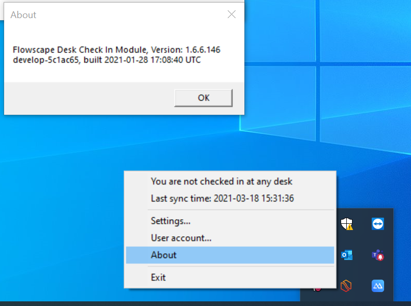Open the blue ApowerMirror tray icon
411x306 pixels.
pos(378,286)
